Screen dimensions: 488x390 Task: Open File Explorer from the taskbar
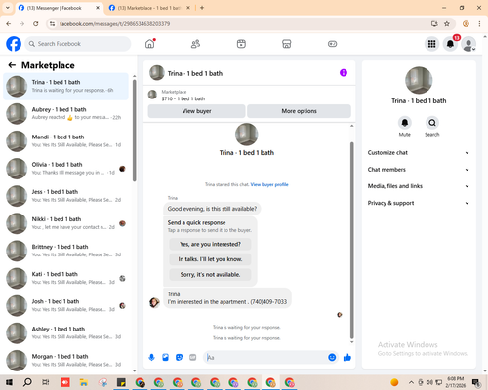84,382
